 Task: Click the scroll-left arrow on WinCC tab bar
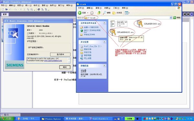coord(185,14)
